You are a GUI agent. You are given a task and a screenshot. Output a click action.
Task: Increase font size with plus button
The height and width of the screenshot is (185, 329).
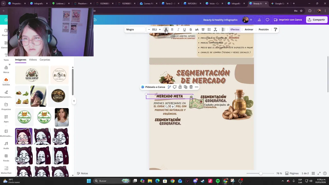[160, 30]
